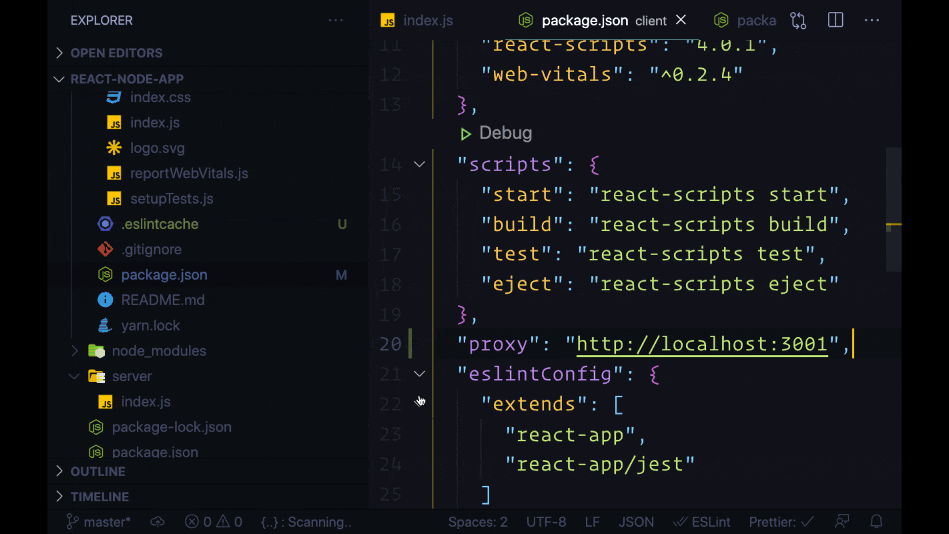
Task: Click the JavaScript file icon for index.js
Action: [x=115, y=123]
